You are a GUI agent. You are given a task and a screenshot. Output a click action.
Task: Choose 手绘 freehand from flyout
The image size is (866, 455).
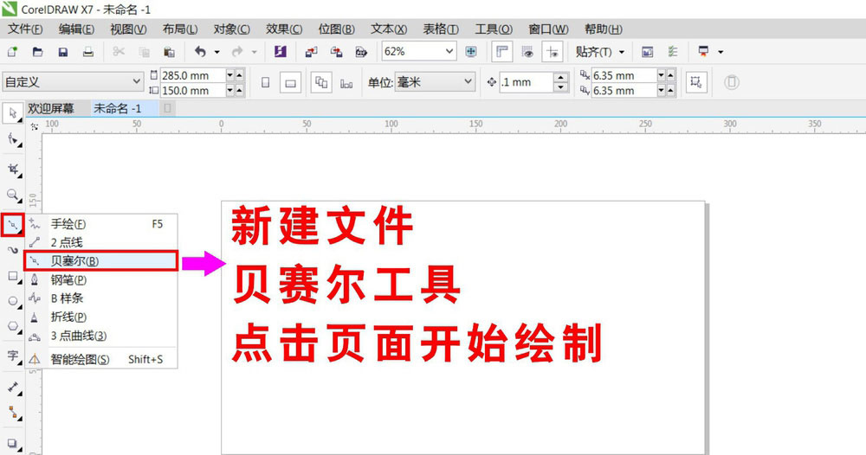point(101,224)
